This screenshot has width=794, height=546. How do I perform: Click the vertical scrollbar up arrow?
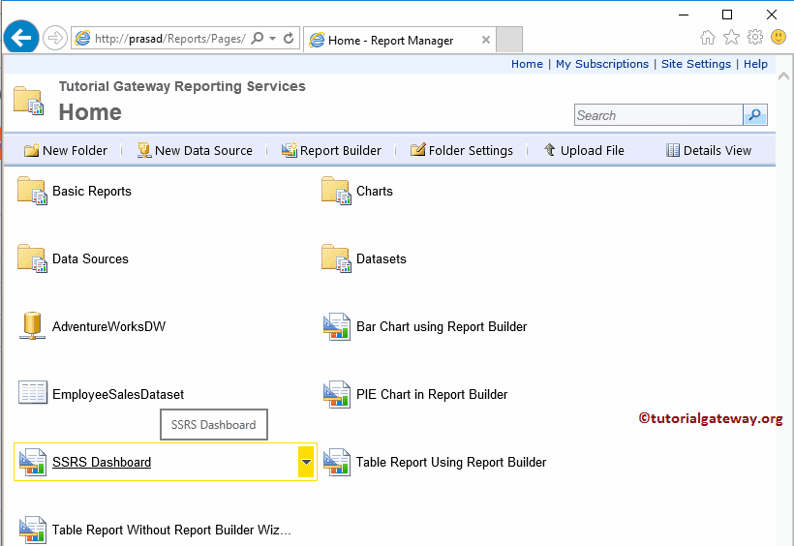[x=783, y=76]
